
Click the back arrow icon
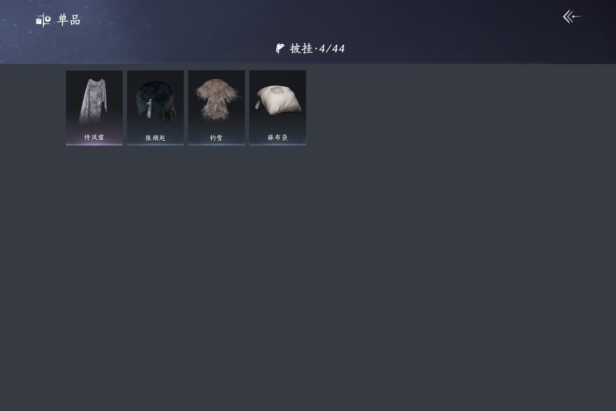click(572, 17)
